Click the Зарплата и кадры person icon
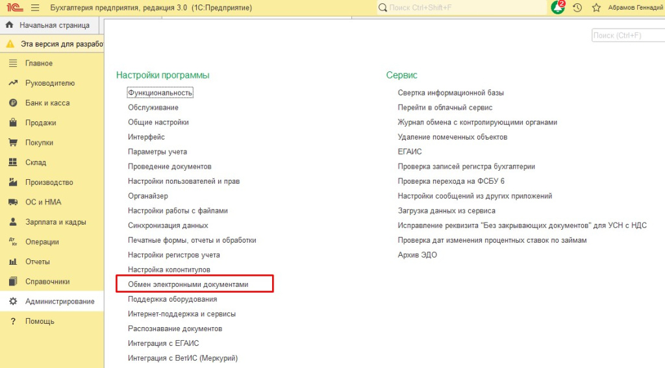 pyautogui.click(x=13, y=222)
